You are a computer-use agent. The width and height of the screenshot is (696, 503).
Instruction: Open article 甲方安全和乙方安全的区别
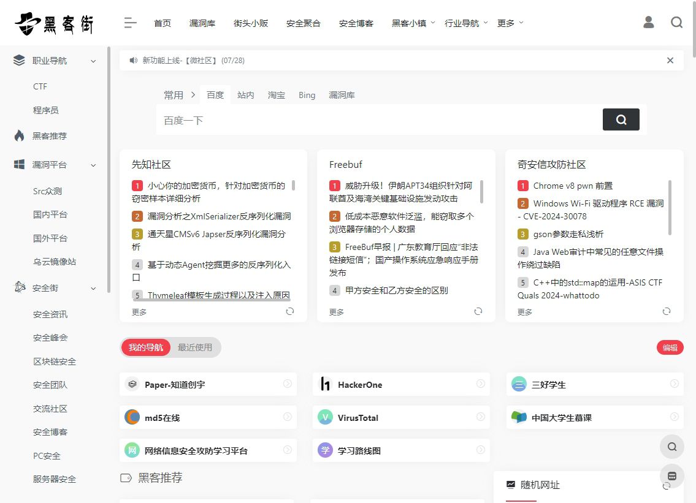[x=396, y=290]
